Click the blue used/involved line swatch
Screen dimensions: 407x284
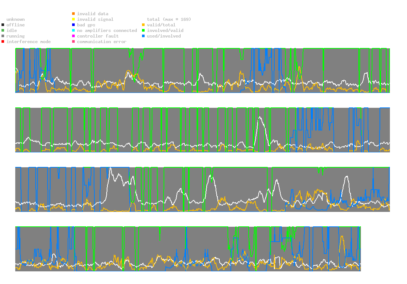143,36
